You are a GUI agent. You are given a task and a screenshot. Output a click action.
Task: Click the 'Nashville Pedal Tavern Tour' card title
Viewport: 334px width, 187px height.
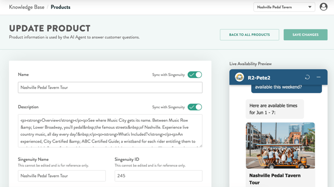click(275, 179)
